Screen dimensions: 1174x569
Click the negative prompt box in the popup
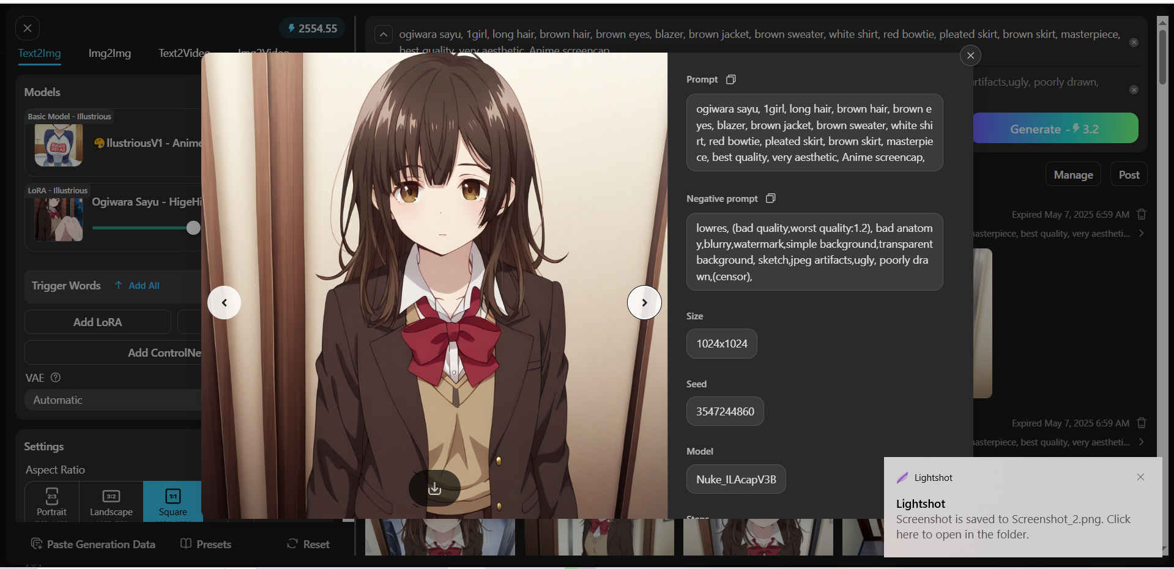pos(814,252)
